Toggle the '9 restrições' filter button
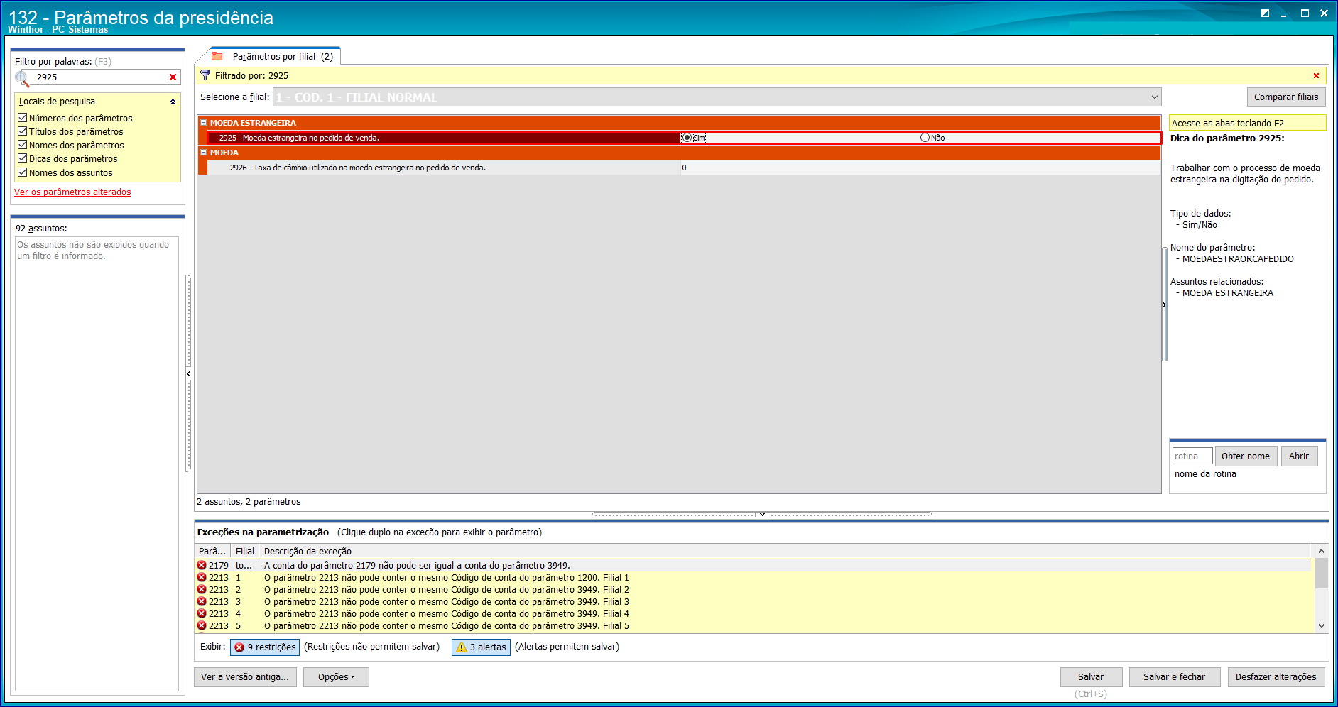This screenshot has width=1338, height=707. coord(265,647)
